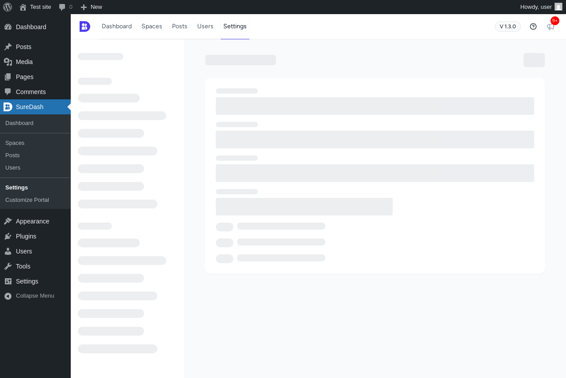566x378 pixels.
Task: Click the V 1.3.0 version badge
Action: (x=508, y=26)
